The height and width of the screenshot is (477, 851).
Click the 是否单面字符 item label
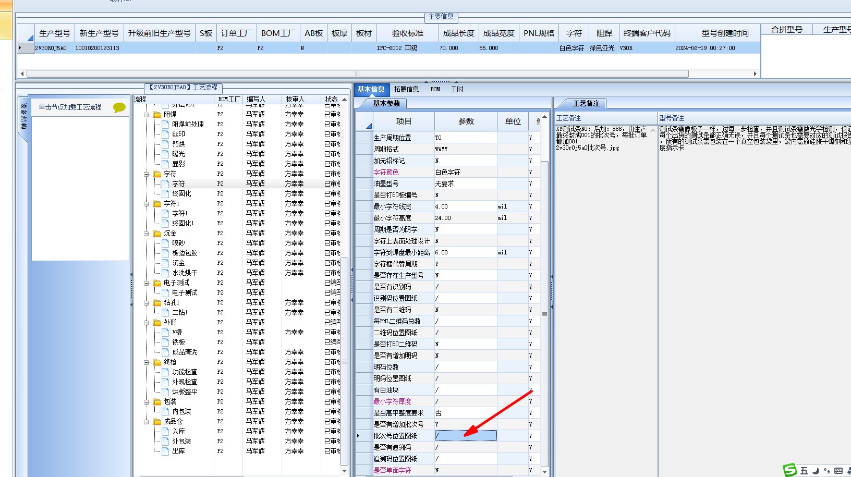point(392,470)
